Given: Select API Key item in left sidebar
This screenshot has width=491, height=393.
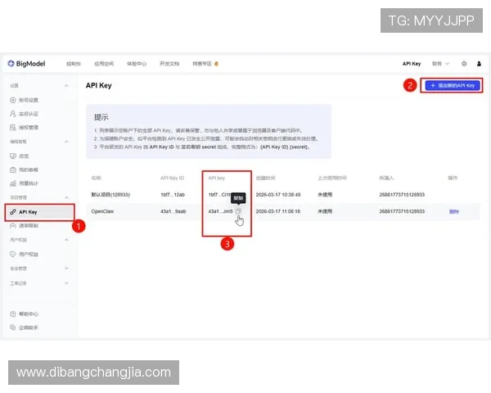Looking at the screenshot, I should click(x=39, y=212).
